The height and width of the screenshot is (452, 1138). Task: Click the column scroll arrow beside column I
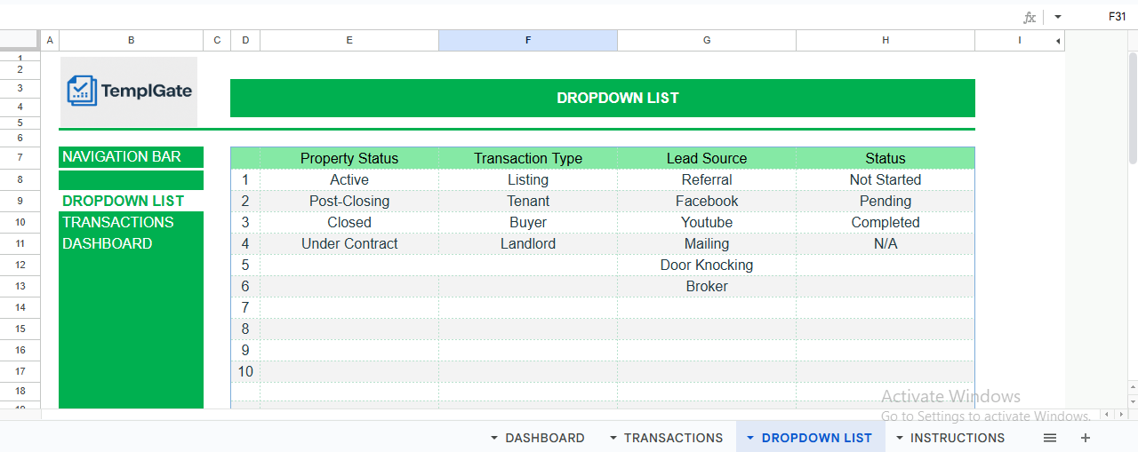coord(1058,41)
